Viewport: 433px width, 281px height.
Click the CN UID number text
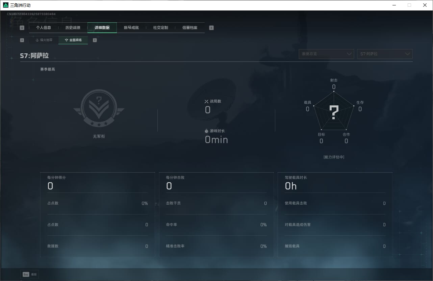point(31,14)
